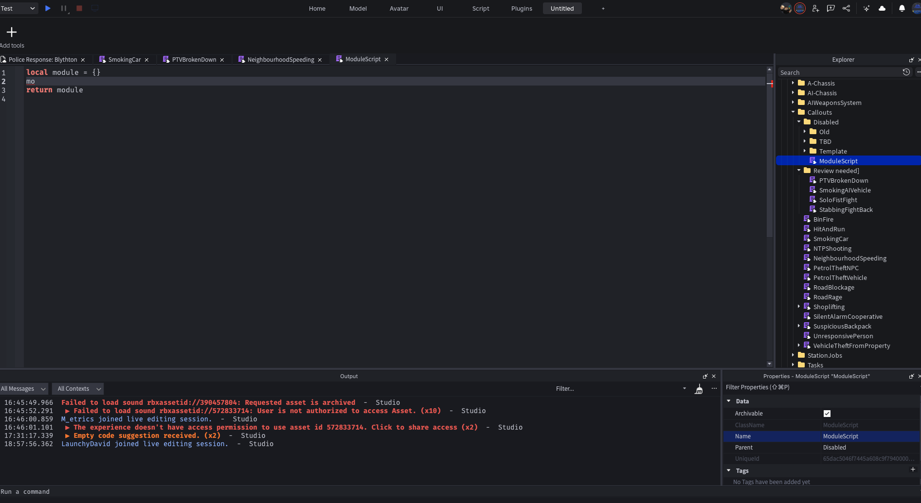Open notifications via the bell icon

point(902,8)
